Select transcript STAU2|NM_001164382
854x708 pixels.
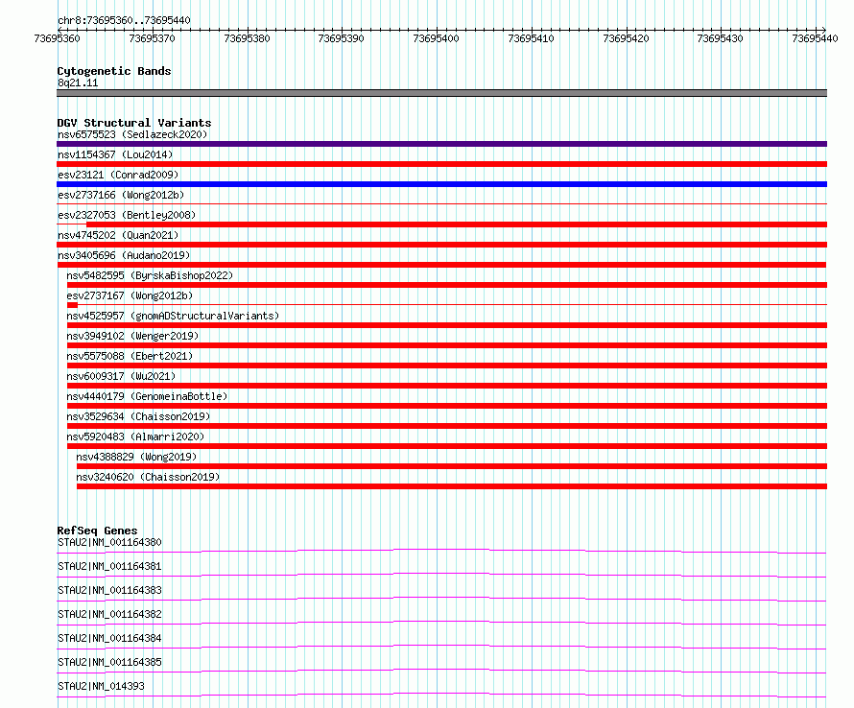tap(109, 614)
